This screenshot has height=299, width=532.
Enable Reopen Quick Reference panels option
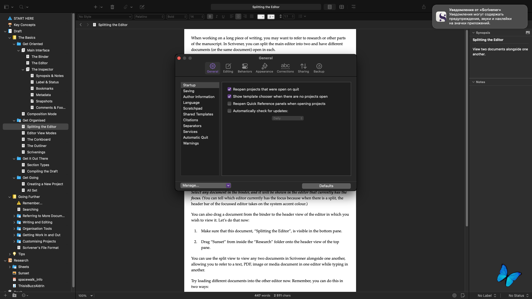229,104
